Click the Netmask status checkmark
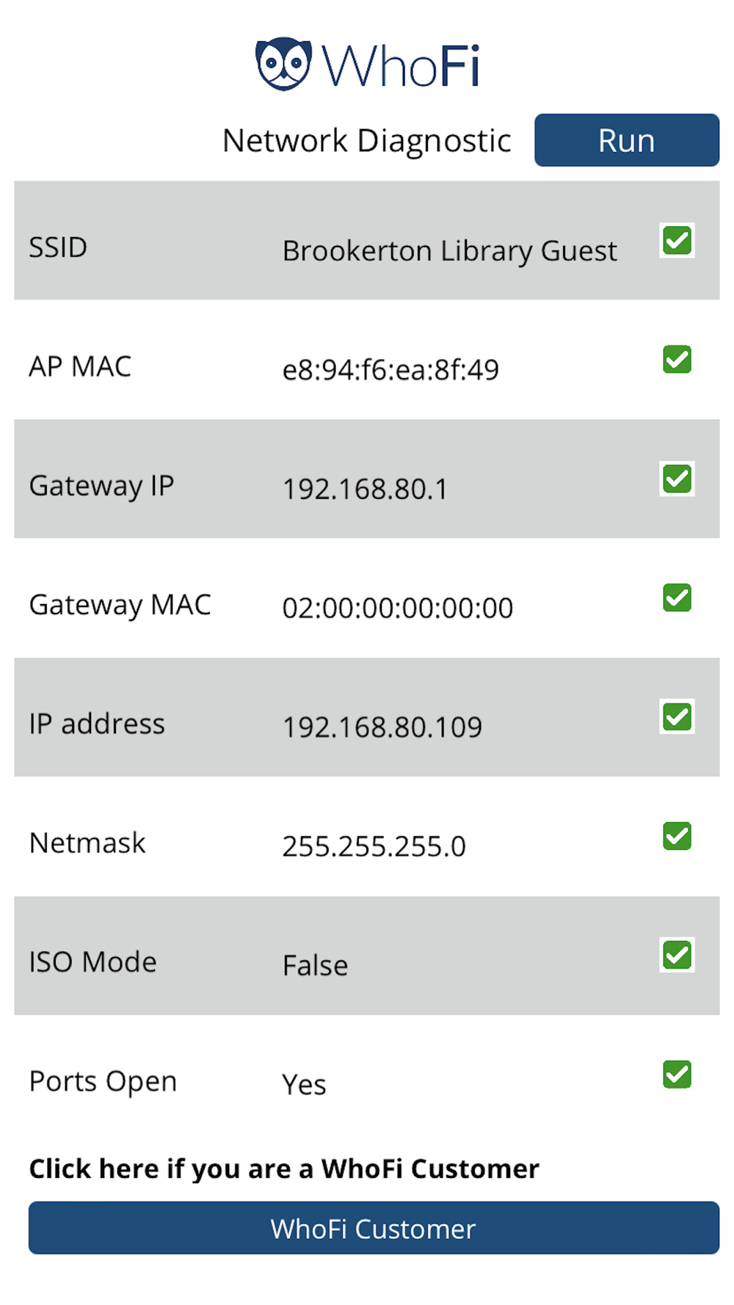Screen dimensions: 734x1305 point(677,836)
